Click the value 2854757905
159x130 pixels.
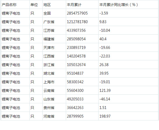pos(77,13)
